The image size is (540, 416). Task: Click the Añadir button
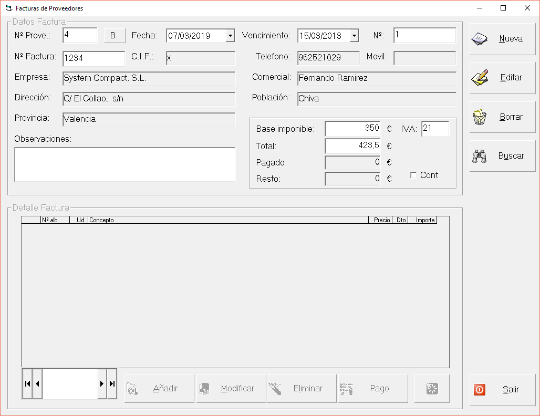coord(159,389)
